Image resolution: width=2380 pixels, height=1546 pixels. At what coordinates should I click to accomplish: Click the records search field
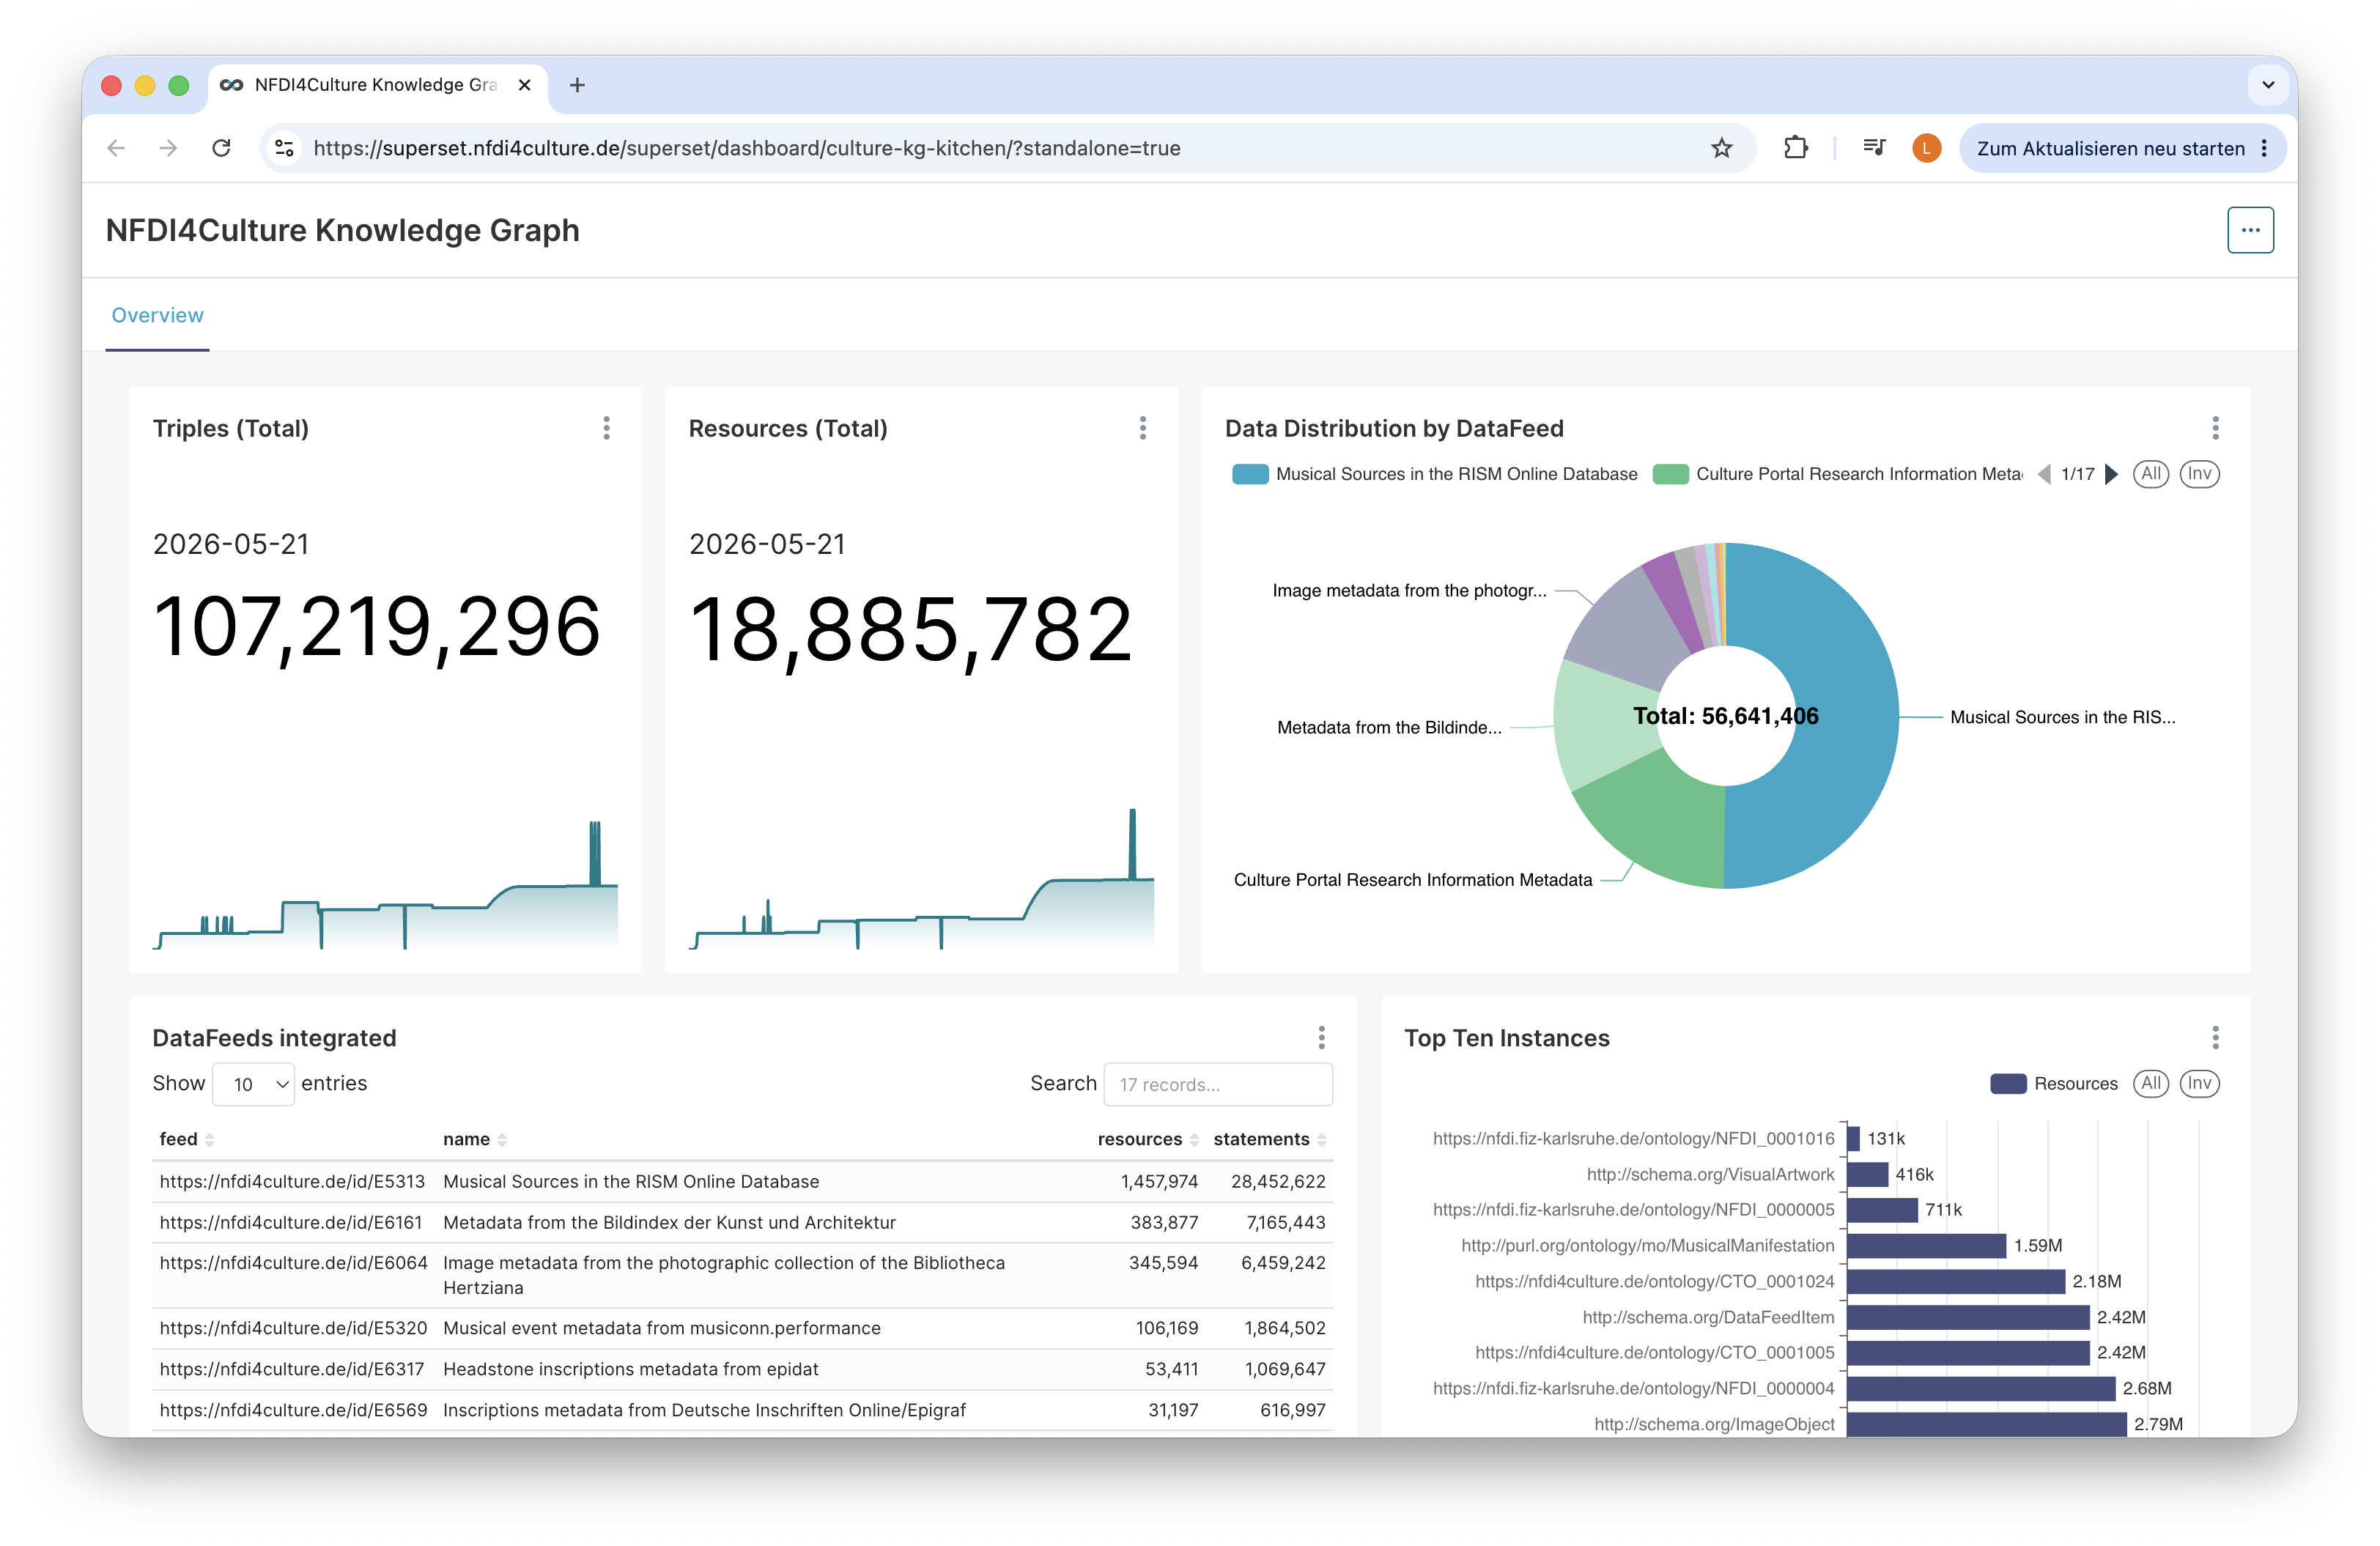1218,1084
